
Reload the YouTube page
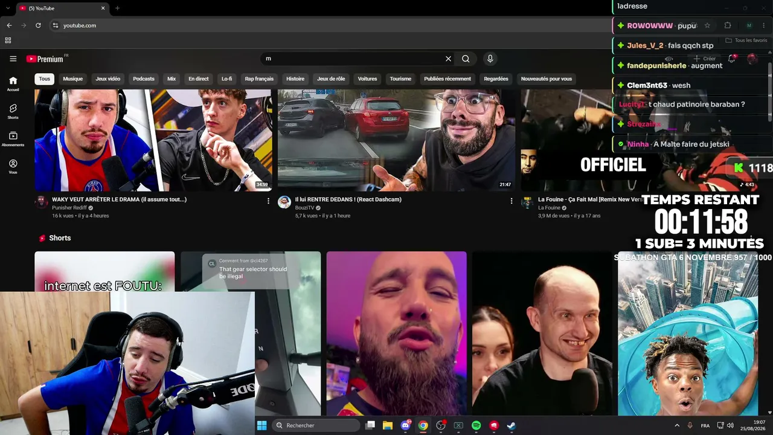click(x=38, y=25)
